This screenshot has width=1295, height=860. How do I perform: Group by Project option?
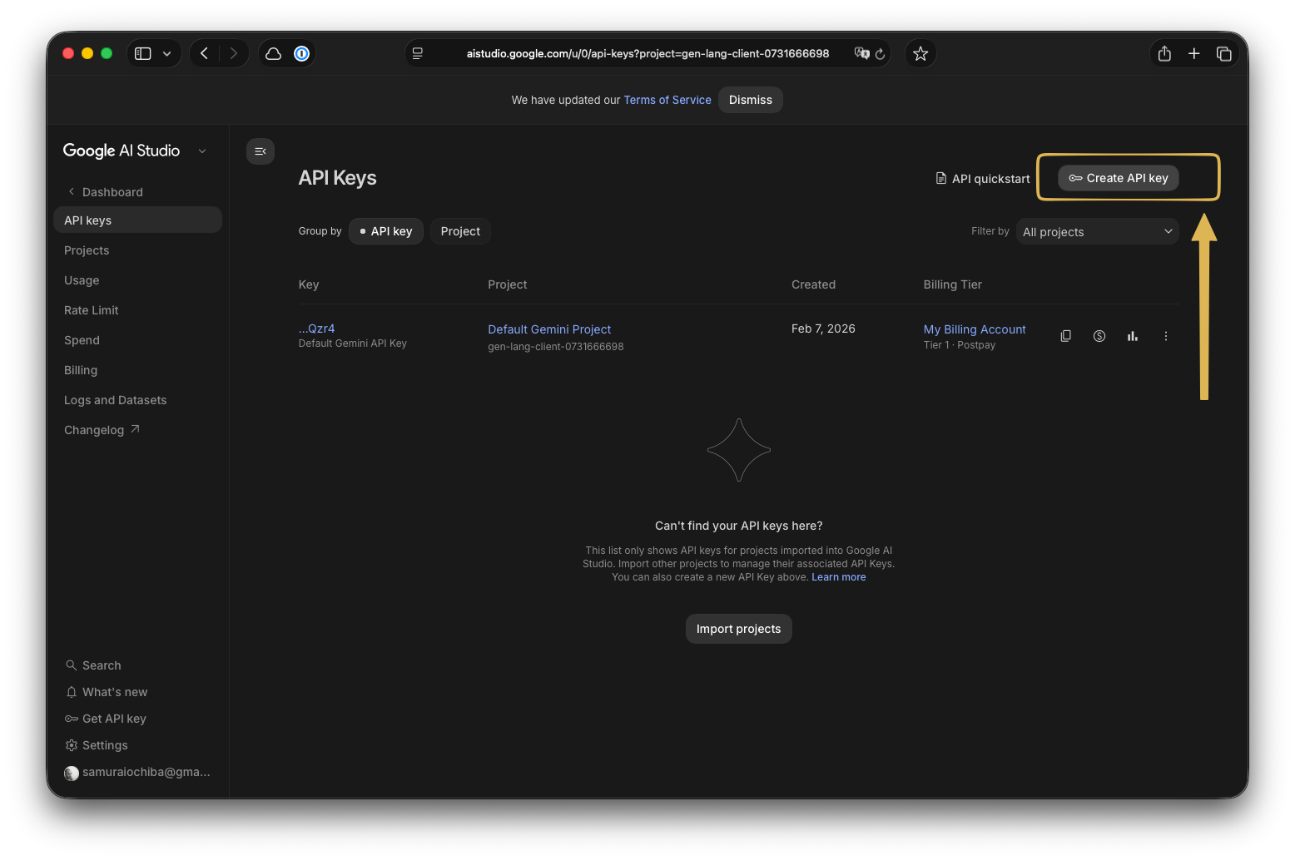[x=460, y=231]
